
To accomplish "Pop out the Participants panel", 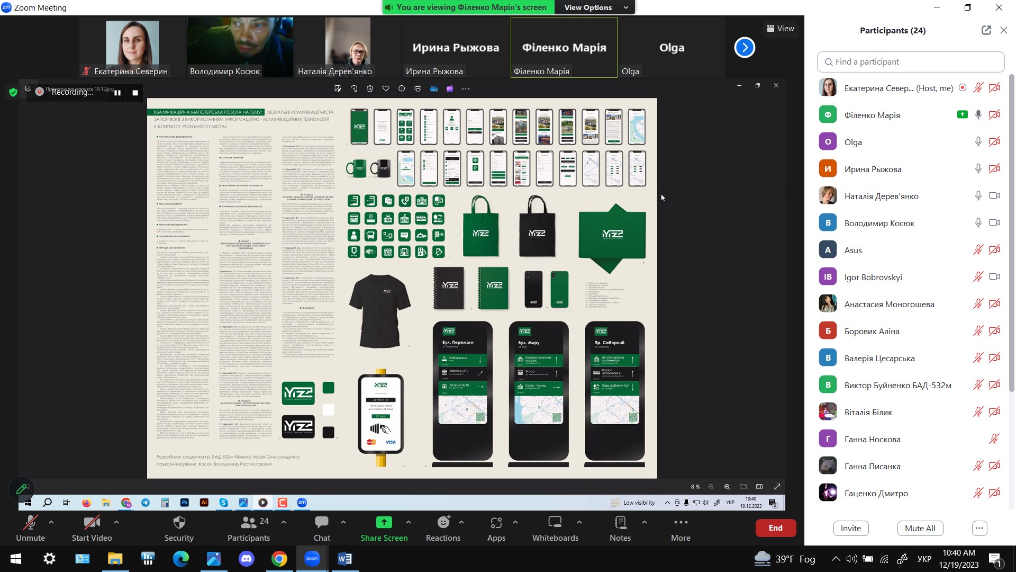I will 986,30.
